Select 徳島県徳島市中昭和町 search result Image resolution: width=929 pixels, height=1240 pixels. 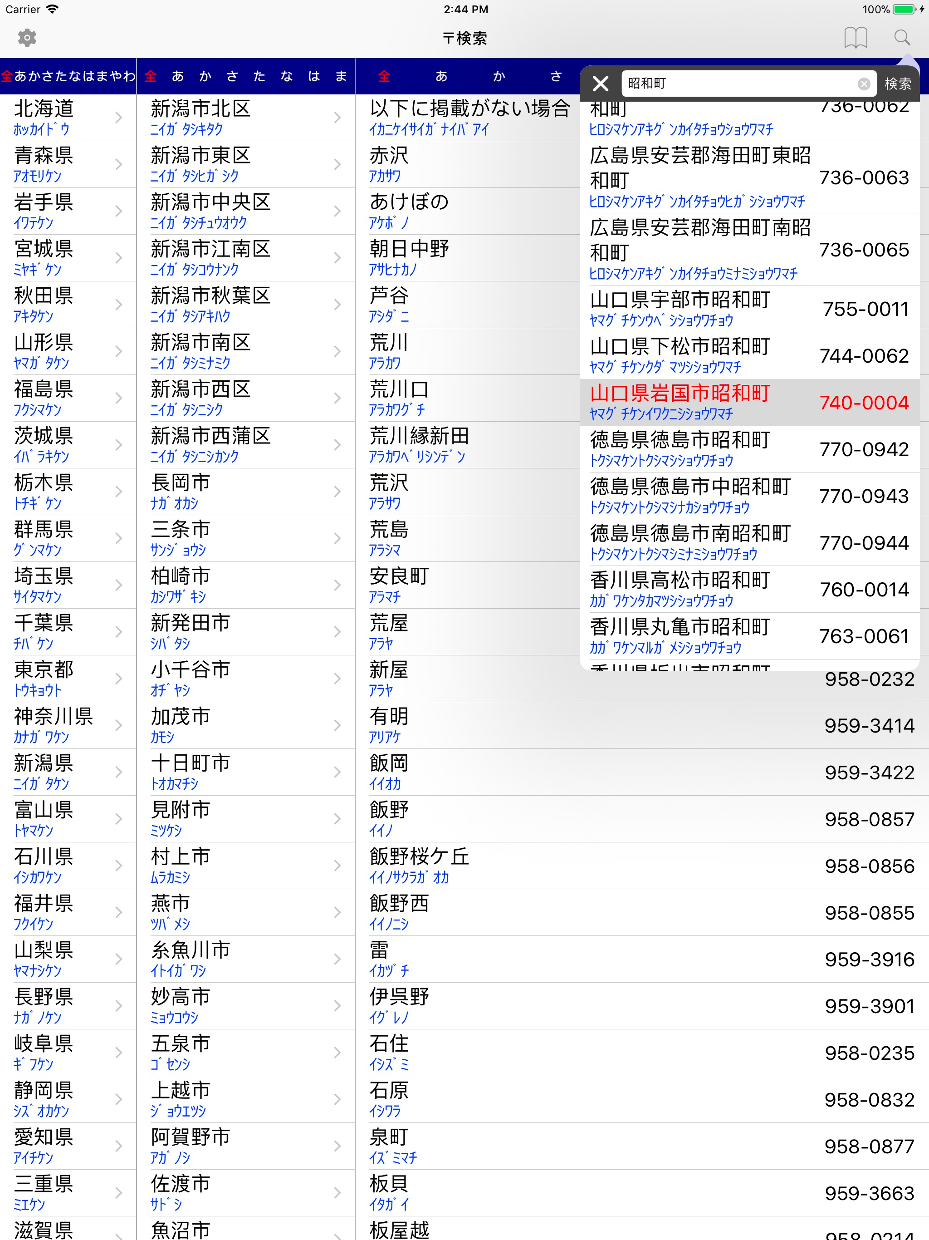click(x=750, y=496)
